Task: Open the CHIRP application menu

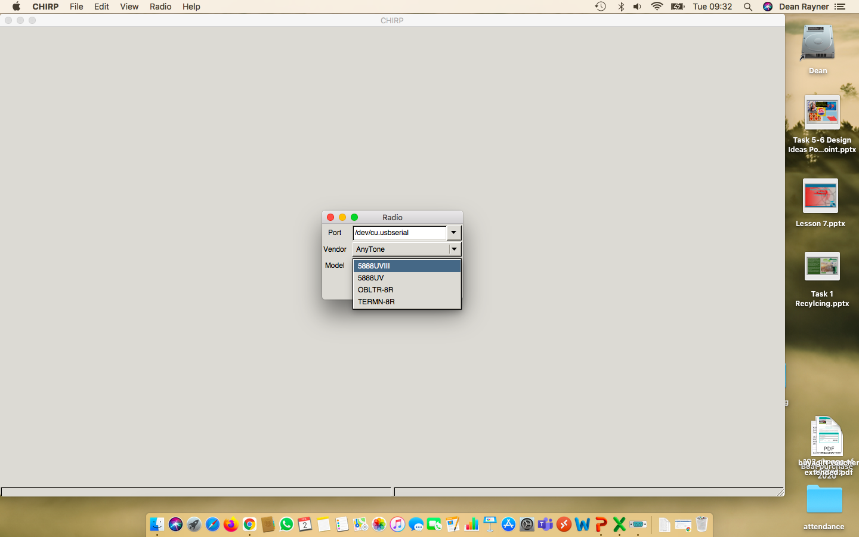Action: pos(45,7)
